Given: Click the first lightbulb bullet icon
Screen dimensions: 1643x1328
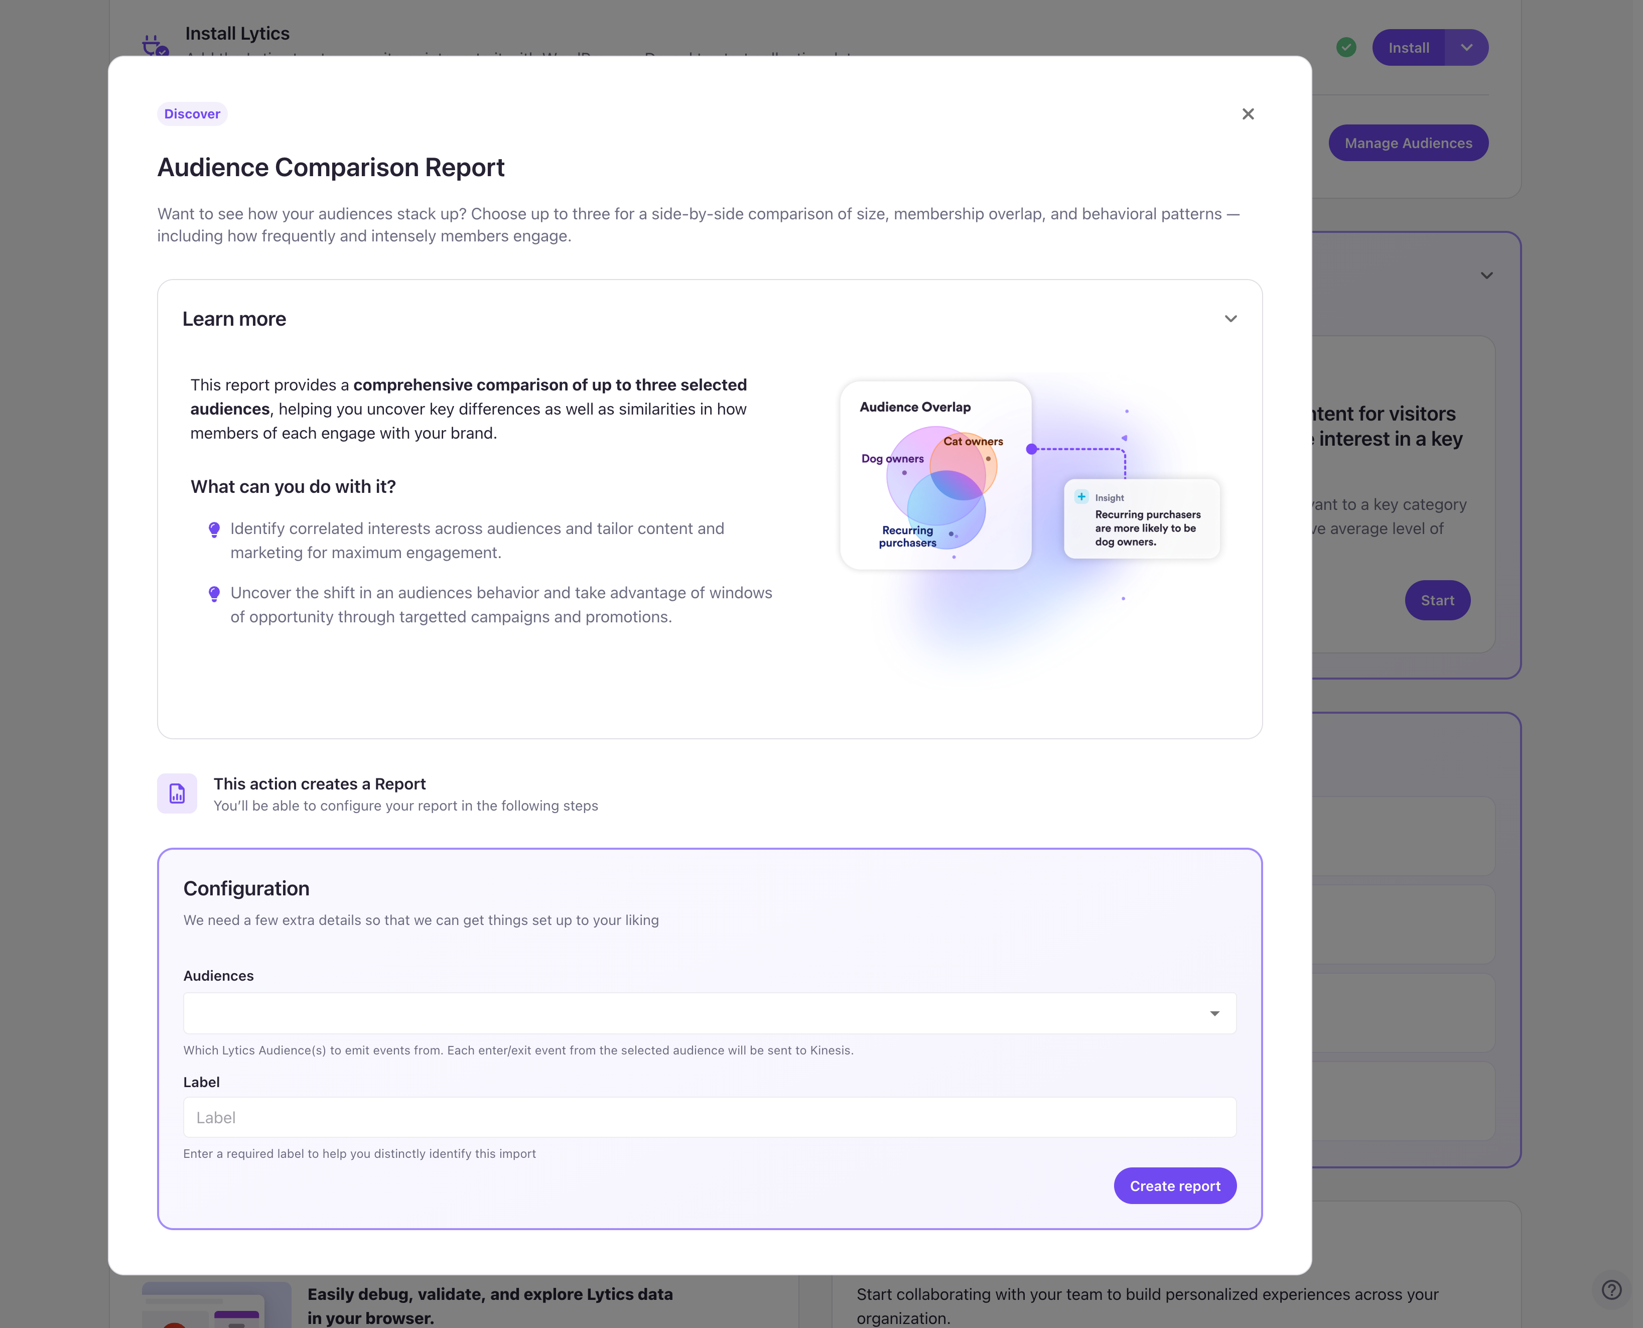Looking at the screenshot, I should [214, 529].
